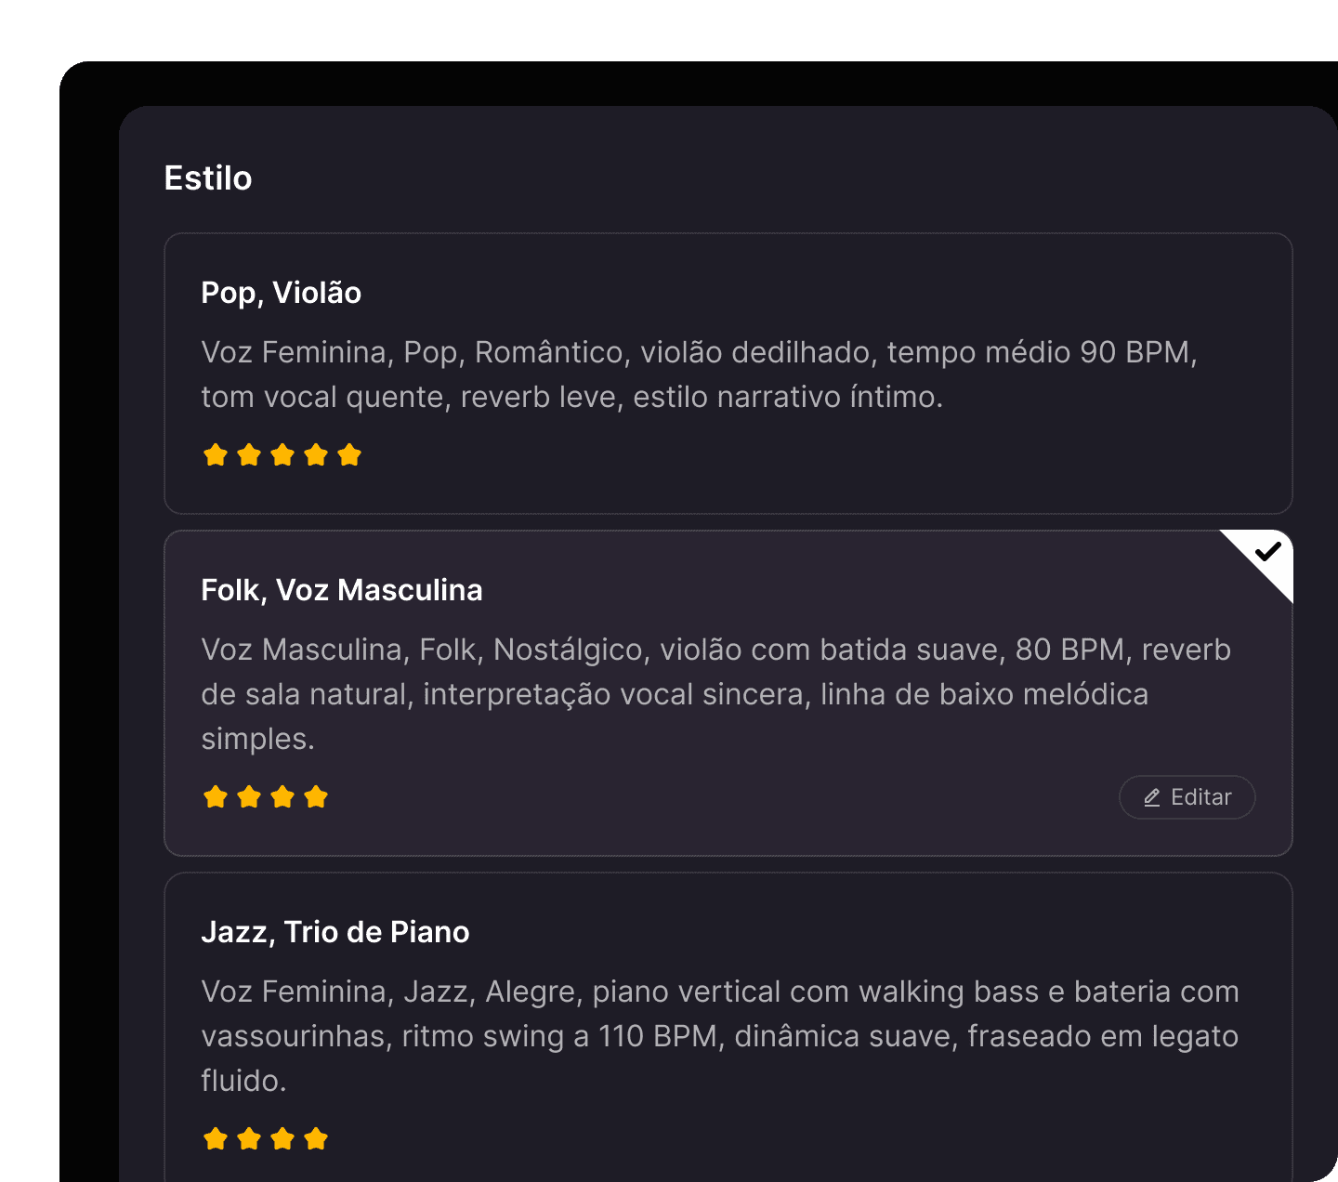Click the Estilo section heading
The width and height of the screenshot is (1338, 1182).
(208, 177)
